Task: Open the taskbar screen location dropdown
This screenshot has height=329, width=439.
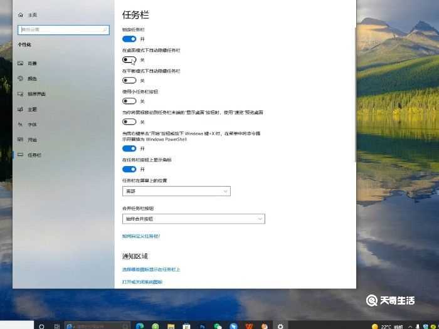Action: pyautogui.click(x=176, y=191)
